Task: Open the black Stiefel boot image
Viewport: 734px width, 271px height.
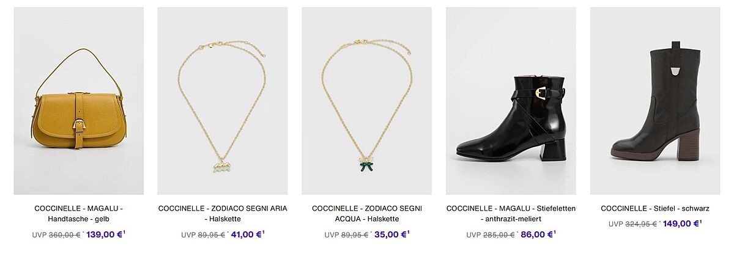Action: tap(654, 101)
